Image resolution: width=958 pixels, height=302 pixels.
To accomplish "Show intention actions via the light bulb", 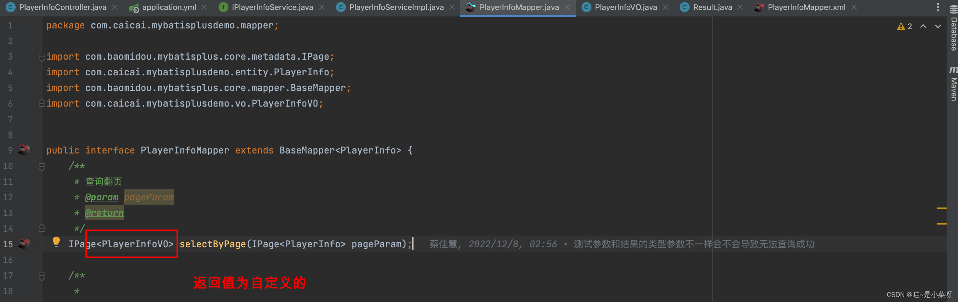I will [x=56, y=242].
